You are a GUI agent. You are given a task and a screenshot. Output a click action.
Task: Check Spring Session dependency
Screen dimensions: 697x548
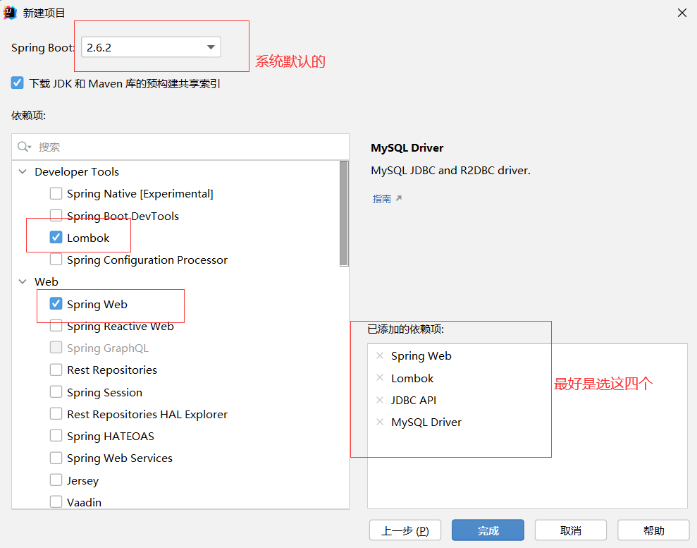click(56, 392)
